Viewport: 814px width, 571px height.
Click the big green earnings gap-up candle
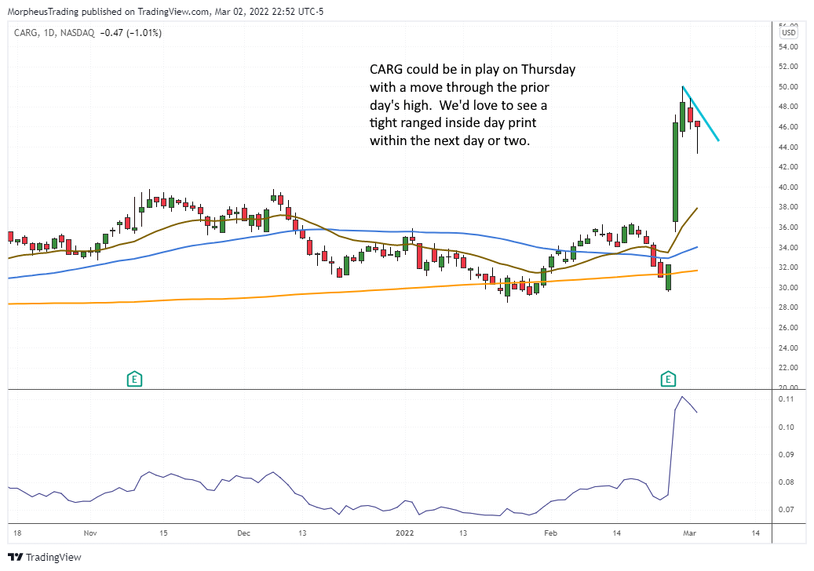tap(675, 173)
